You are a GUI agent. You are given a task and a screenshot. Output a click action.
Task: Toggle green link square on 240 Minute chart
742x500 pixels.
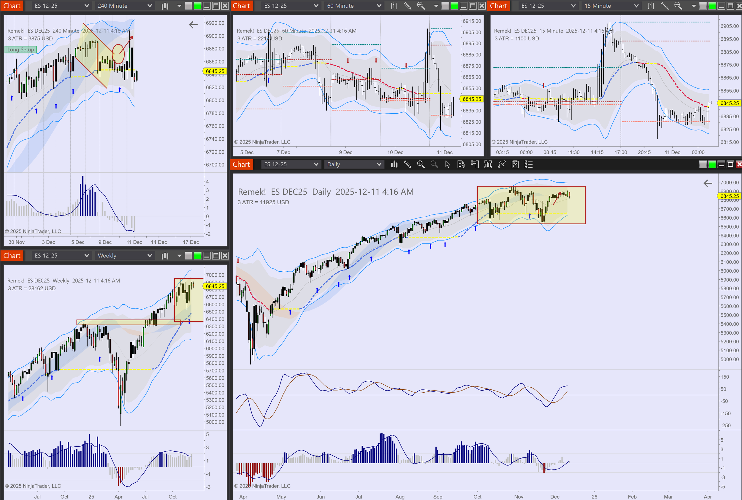pyautogui.click(x=198, y=6)
